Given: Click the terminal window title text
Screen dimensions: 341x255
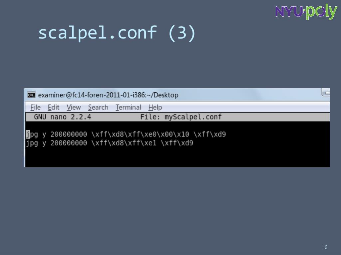Looking at the screenshot, I should (108, 95).
